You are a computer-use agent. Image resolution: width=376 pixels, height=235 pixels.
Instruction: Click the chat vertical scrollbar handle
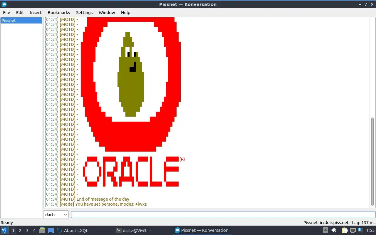373,162
